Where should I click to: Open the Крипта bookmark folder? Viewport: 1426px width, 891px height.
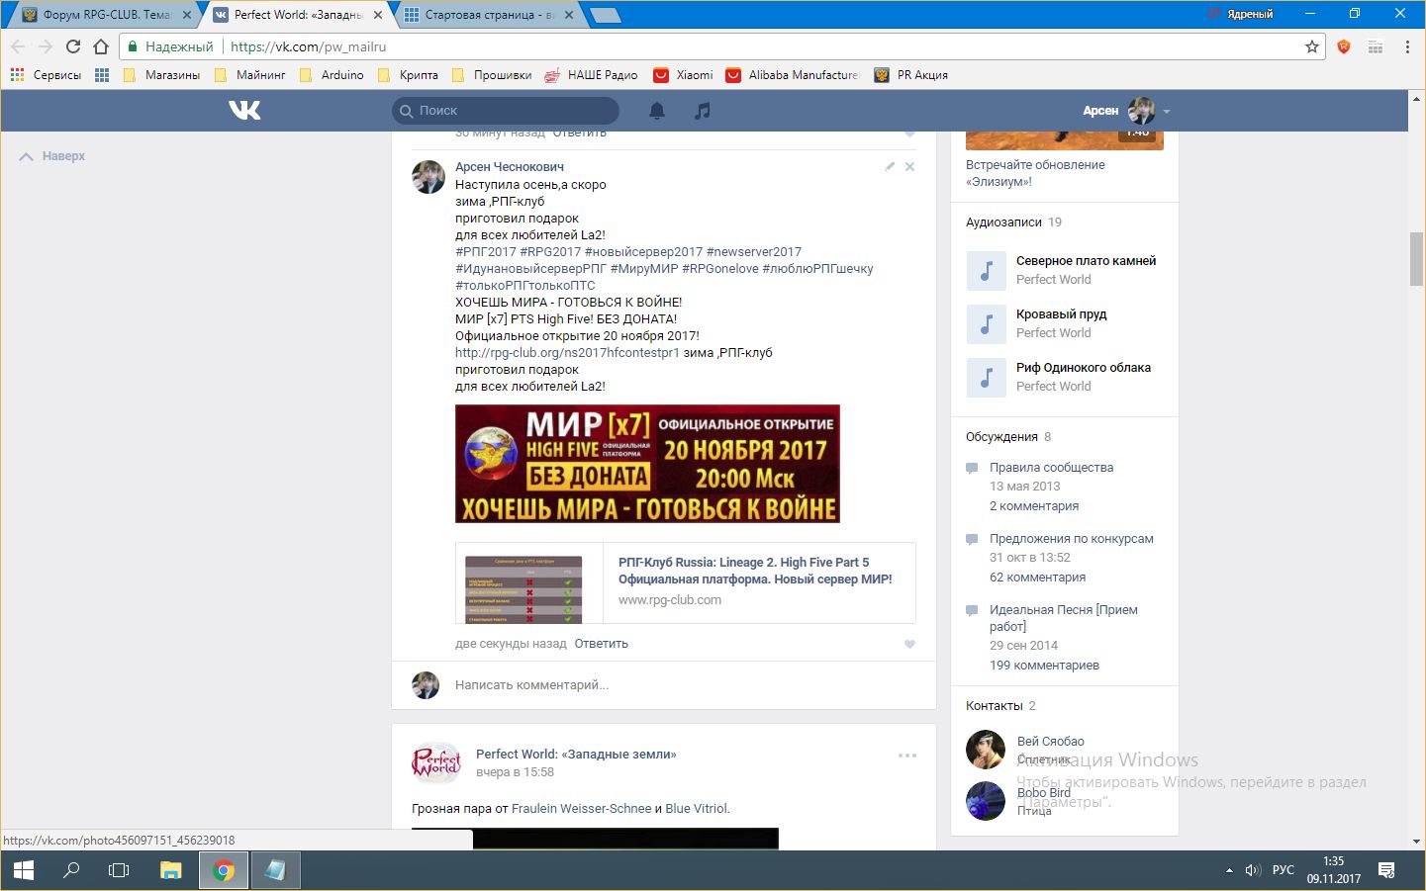point(408,75)
